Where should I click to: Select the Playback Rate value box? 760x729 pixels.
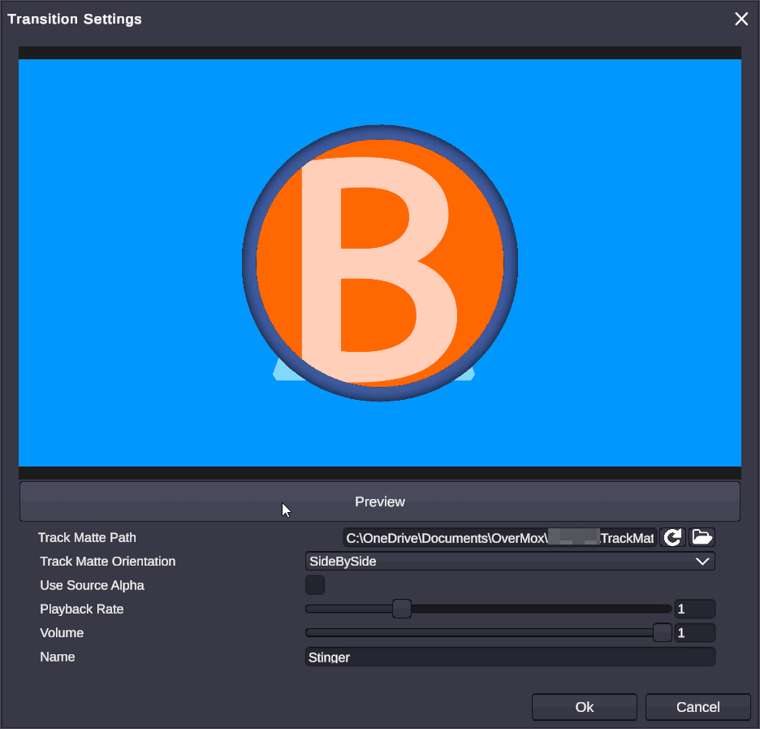694,609
